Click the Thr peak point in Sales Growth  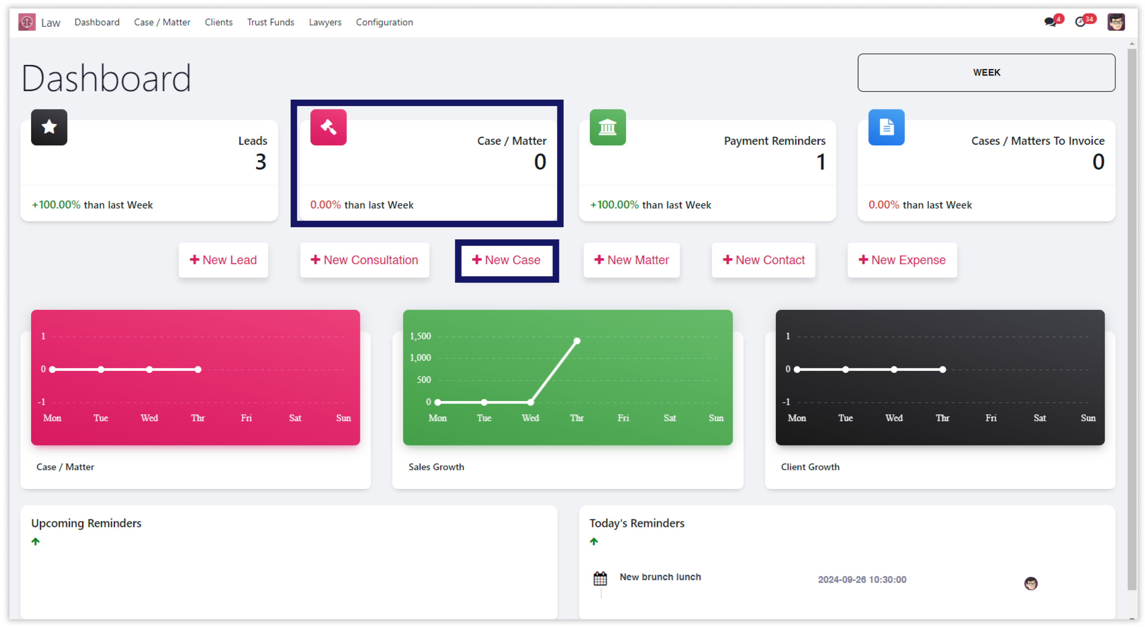click(576, 341)
